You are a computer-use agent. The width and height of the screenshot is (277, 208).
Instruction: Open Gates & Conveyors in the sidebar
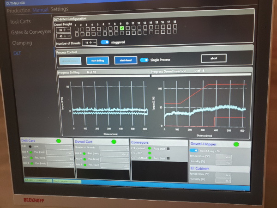(x=31, y=32)
